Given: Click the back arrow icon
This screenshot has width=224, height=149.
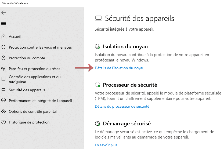Looking at the screenshot, I should click(x=3, y=13).
